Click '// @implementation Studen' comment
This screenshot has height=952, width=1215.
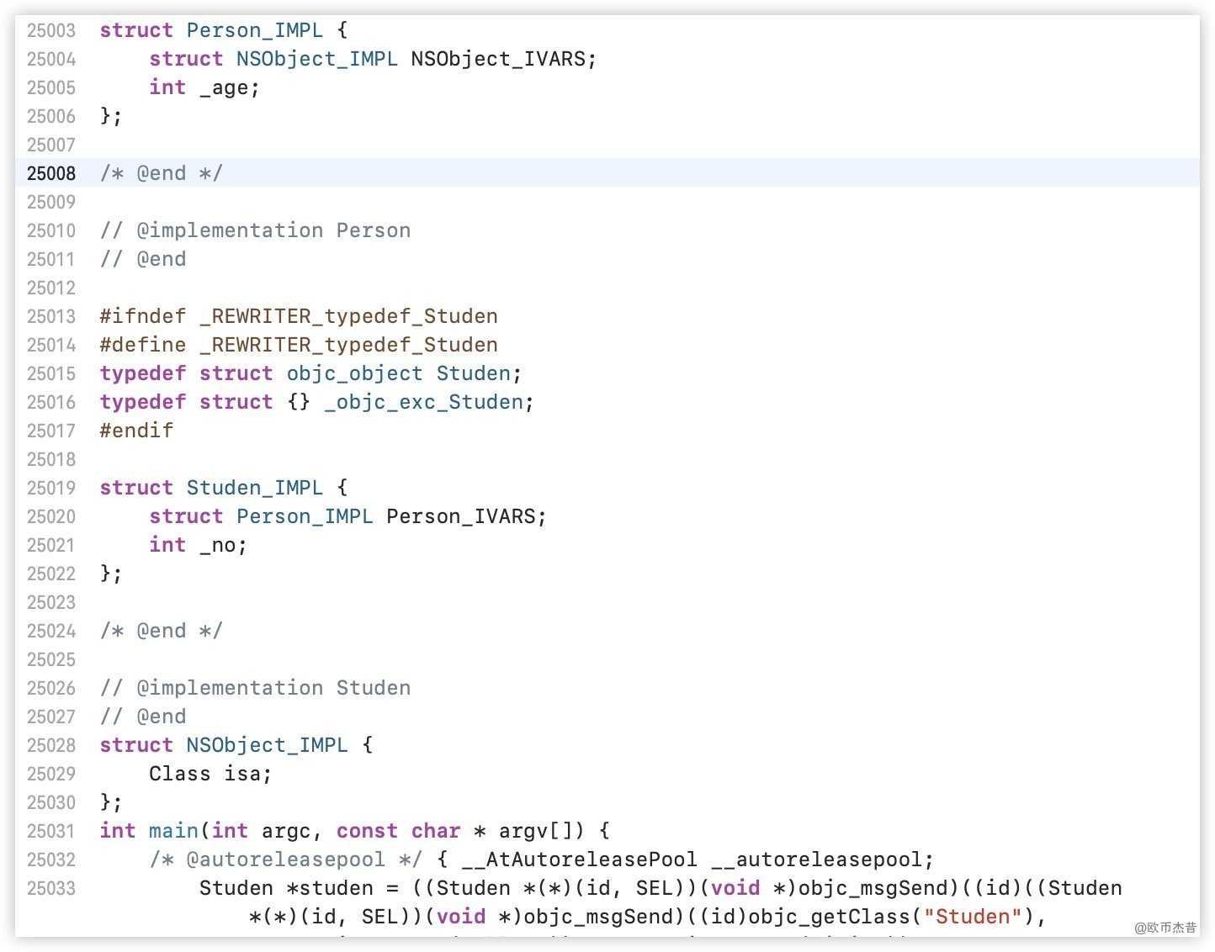255,688
